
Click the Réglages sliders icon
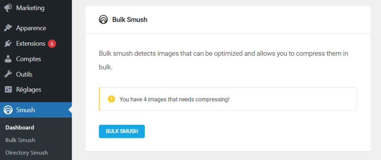coord(8,90)
